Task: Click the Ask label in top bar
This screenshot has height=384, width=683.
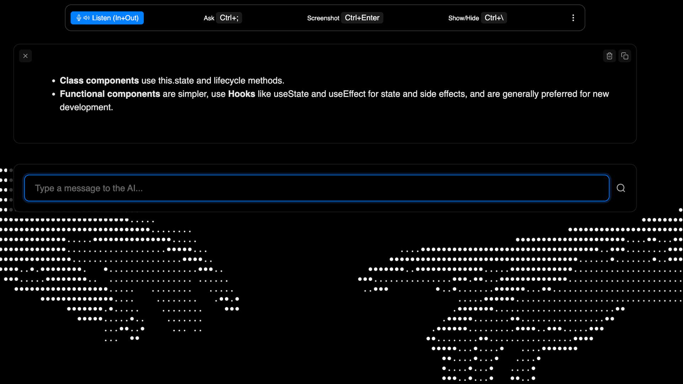Action: point(209,18)
